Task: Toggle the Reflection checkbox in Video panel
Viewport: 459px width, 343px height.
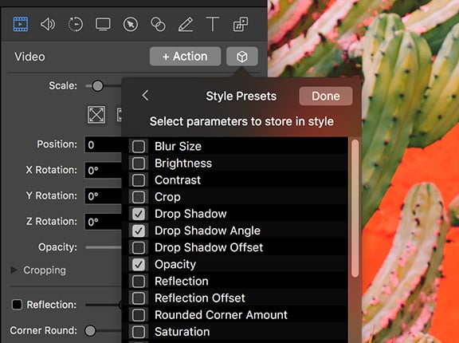Action: point(17,305)
